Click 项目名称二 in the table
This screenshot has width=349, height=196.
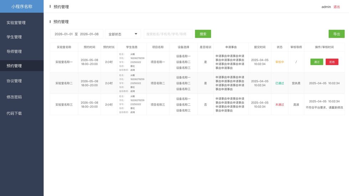pyautogui.click(x=158, y=83)
